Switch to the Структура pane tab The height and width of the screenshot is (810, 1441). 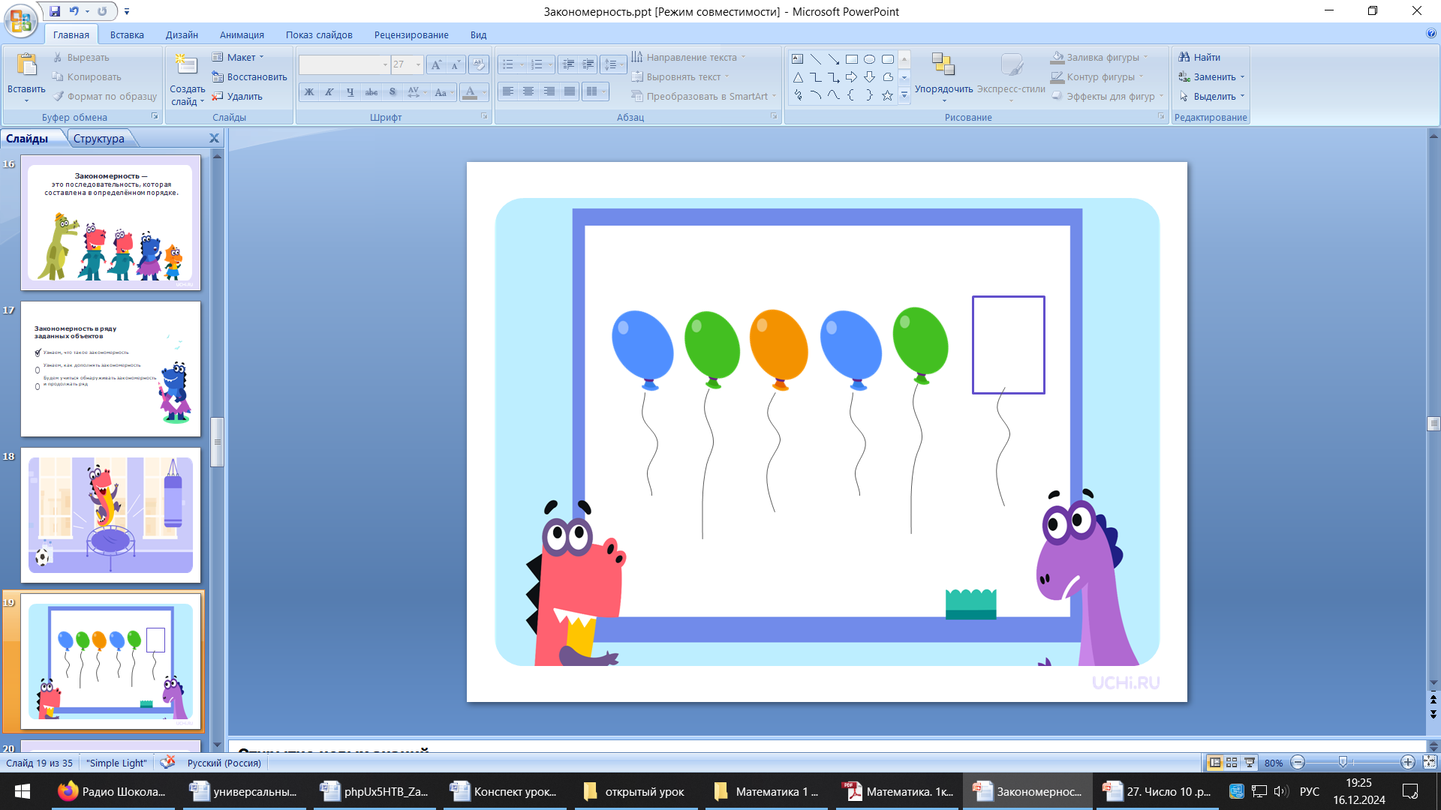99,139
